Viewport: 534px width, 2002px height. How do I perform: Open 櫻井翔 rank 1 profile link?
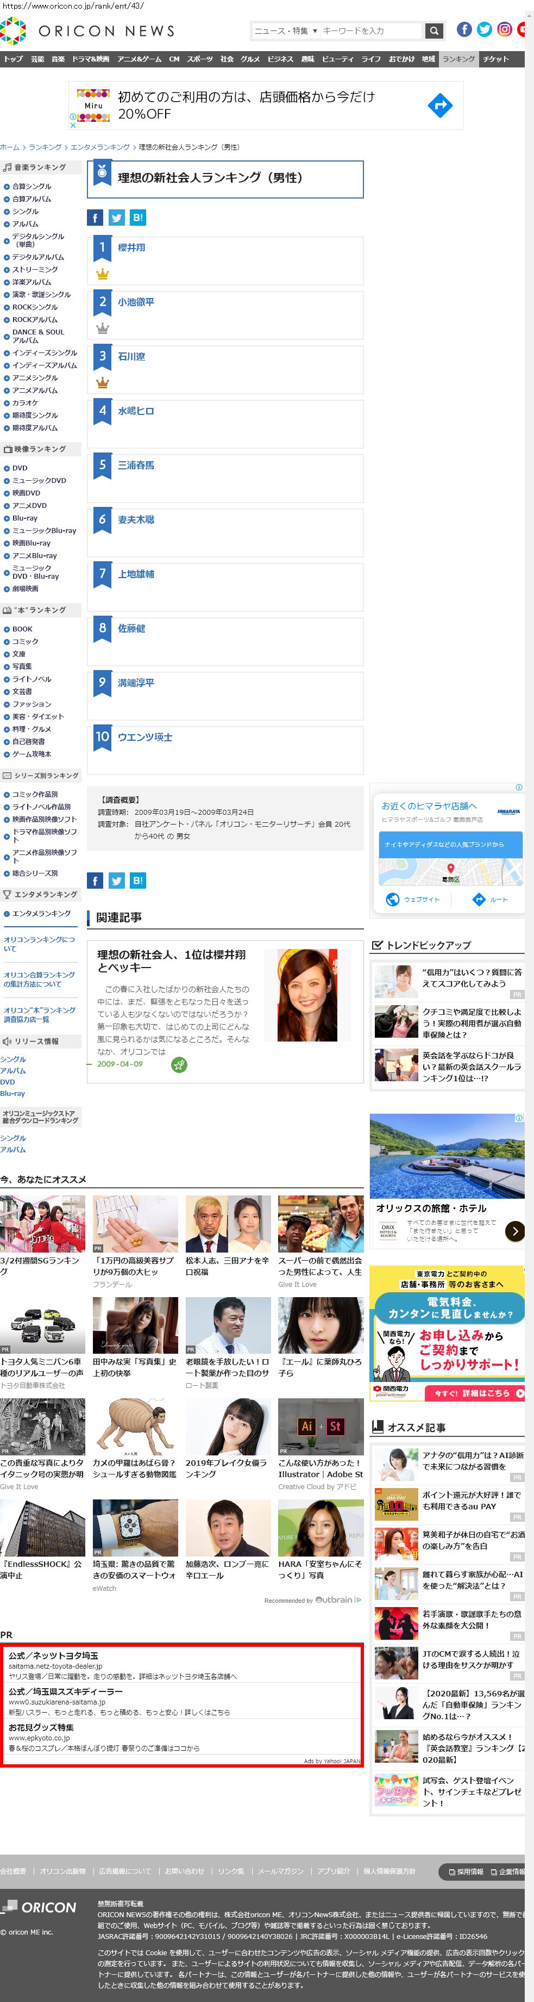coord(131,247)
